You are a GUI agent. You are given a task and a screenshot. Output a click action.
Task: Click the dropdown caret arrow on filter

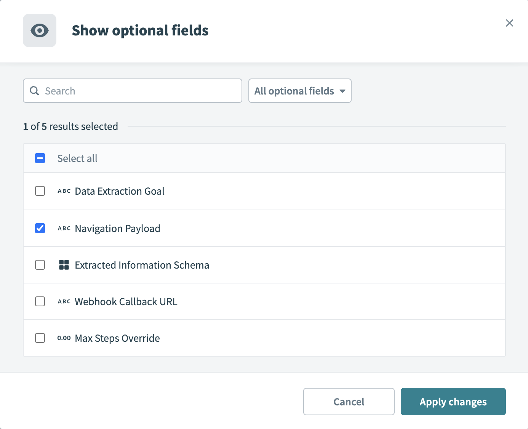[342, 91]
